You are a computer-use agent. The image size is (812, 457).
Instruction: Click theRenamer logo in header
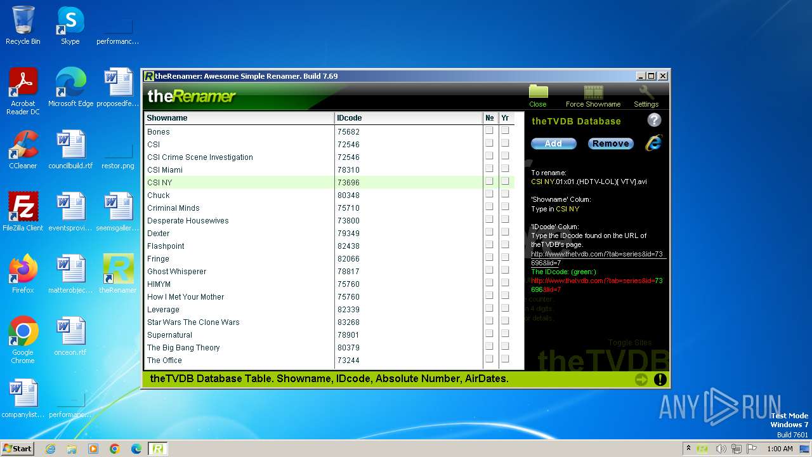click(191, 96)
